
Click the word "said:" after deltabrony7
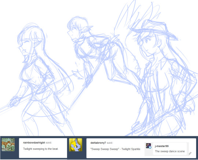click(110, 143)
